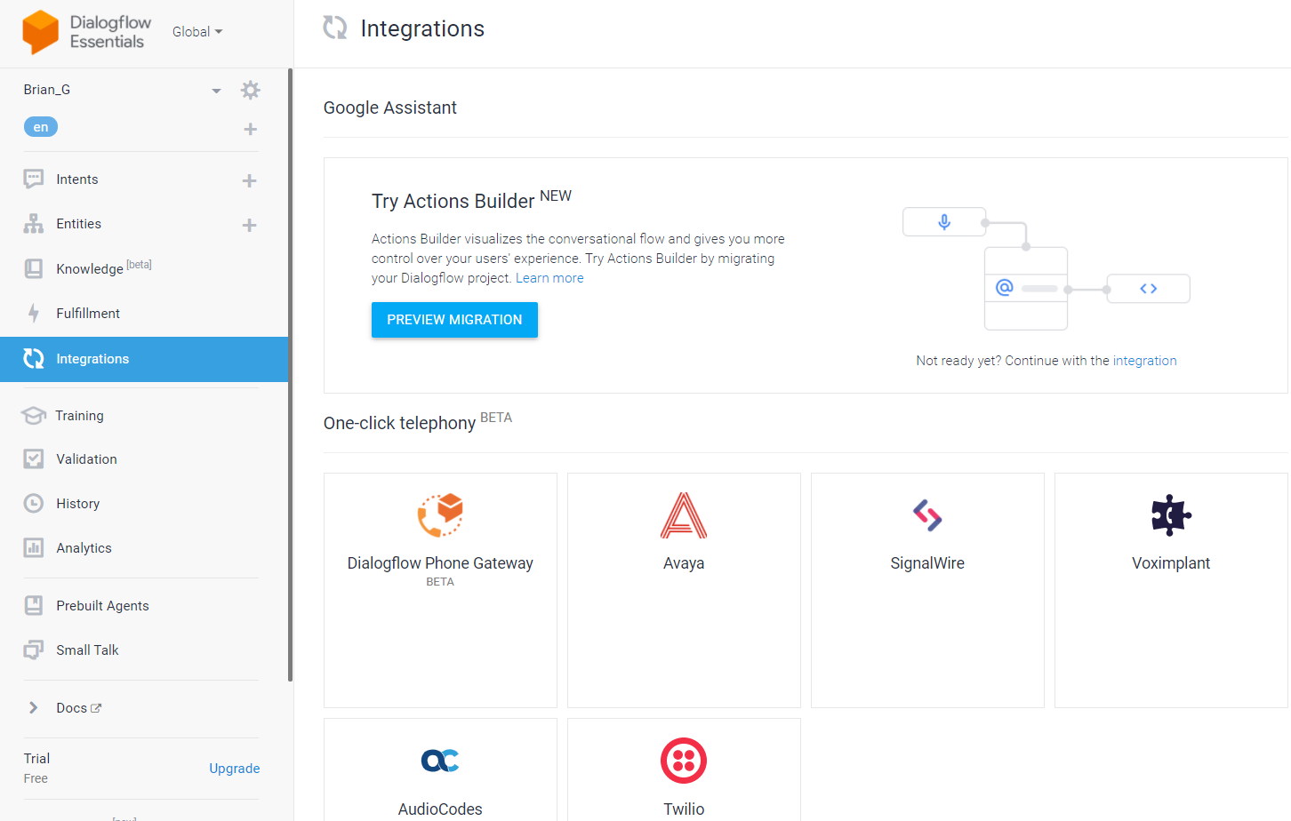Click the Dialogflow Essentials orange cube logo
The height and width of the screenshot is (821, 1291).
pyautogui.click(x=40, y=32)
